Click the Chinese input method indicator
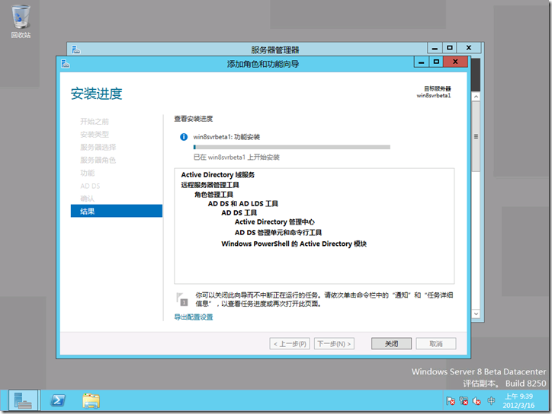 (491, 400)
